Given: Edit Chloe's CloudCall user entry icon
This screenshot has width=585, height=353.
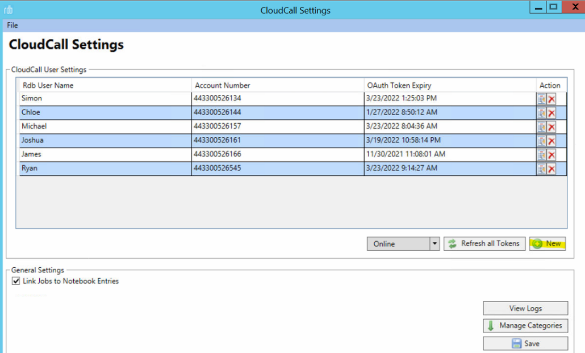Looking at the screenshot, I should 541,113.
